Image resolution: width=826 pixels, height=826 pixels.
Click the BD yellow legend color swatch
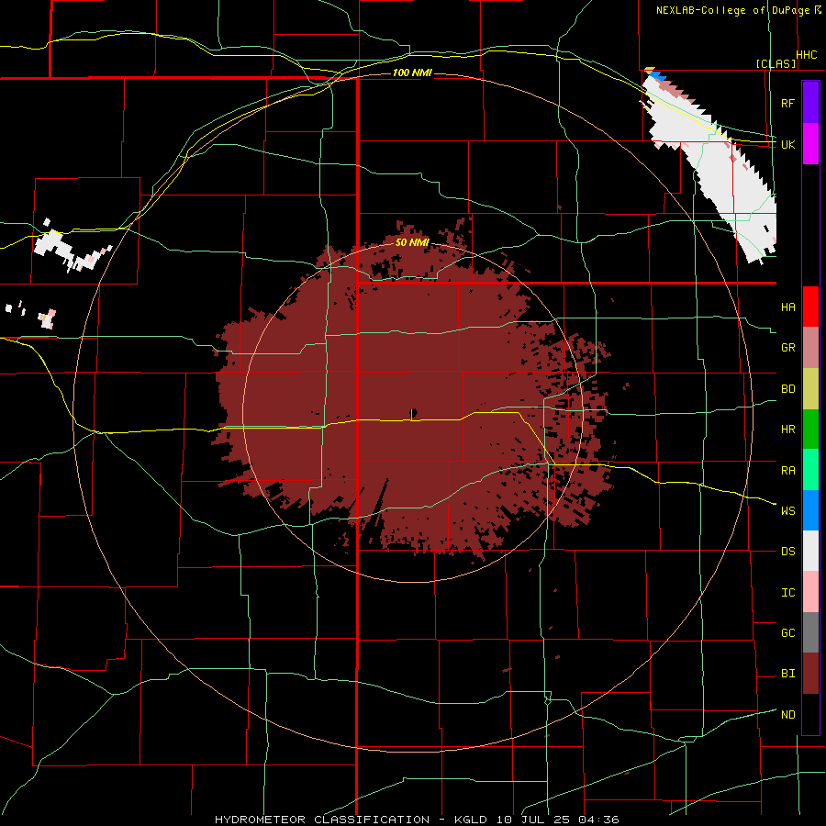[810, 389]
